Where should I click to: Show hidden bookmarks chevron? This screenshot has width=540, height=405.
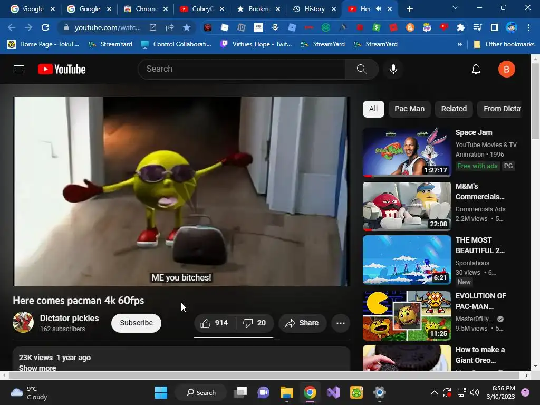pos(459,44)
